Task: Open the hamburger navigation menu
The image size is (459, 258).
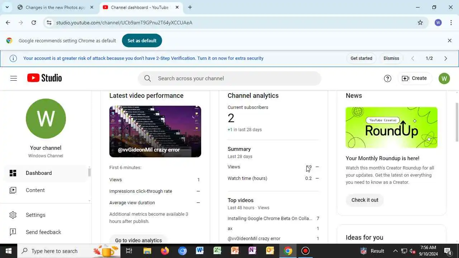Action: pos(14,78)
